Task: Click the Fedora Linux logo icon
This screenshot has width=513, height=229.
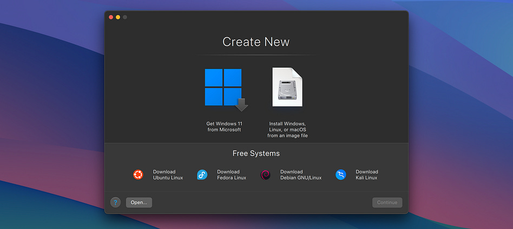Action: click(x=202, y=175)
